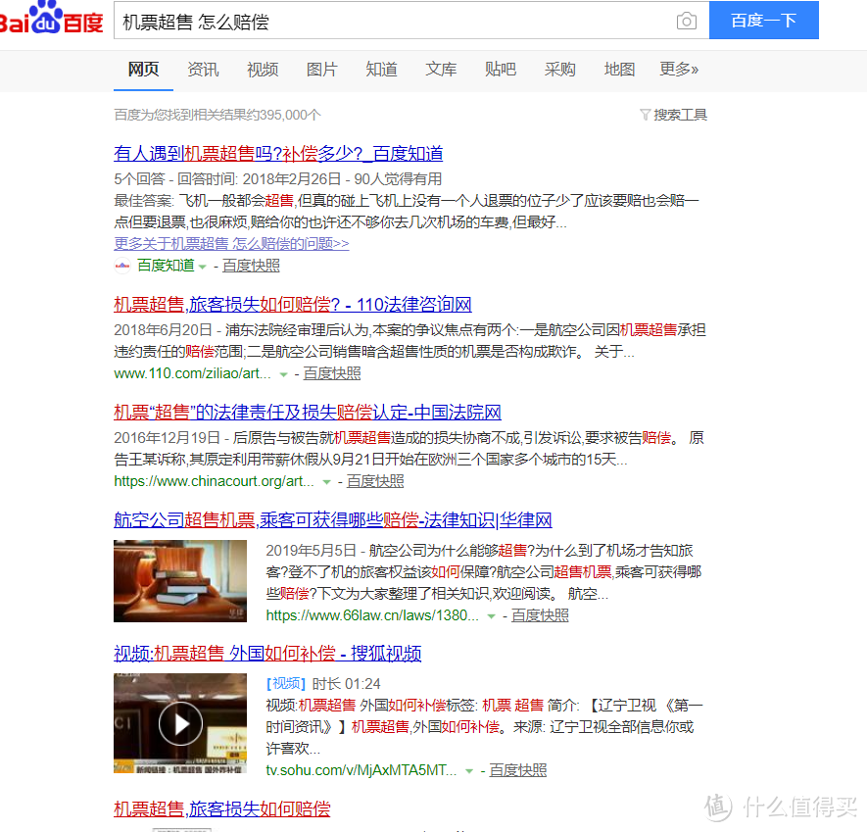Open bottom result 机票超售,旅客损失如何赔偿
Image resolution: width=867 pixels, height=832 pixels.
coord(222,808)
